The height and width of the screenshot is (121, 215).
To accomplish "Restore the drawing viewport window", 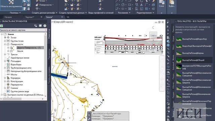I will click(159, 22).
